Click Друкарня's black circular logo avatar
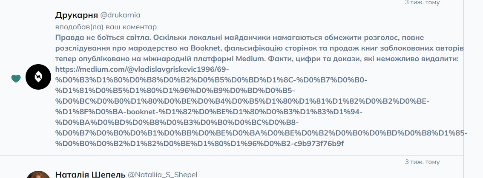The image size is (483, 178). click(x=38, y=77)
